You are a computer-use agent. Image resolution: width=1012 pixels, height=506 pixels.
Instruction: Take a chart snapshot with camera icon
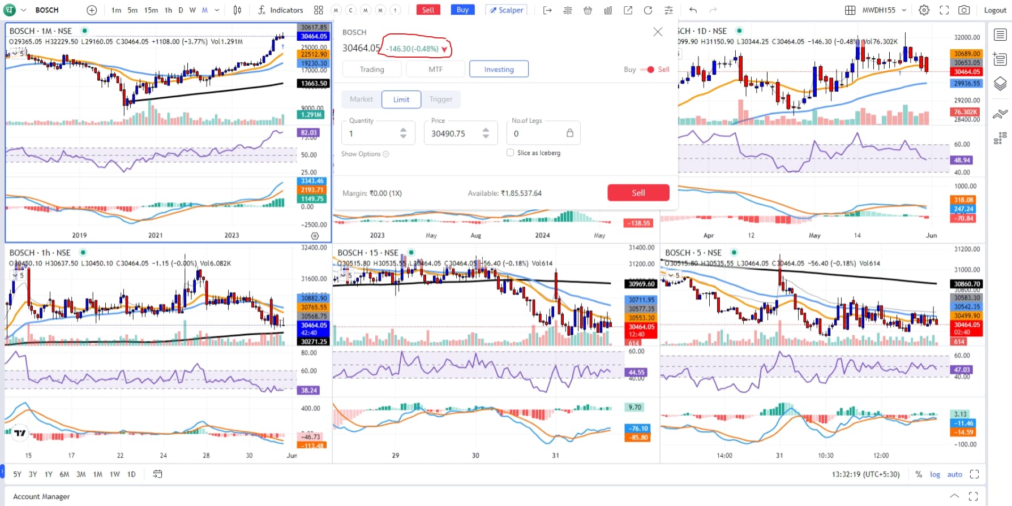(964, 10)
